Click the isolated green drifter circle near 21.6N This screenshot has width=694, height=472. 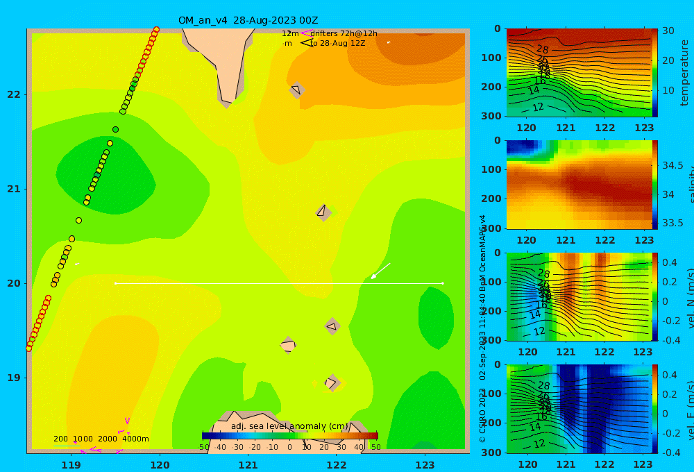pyautogui.click(x=115, y=129)
